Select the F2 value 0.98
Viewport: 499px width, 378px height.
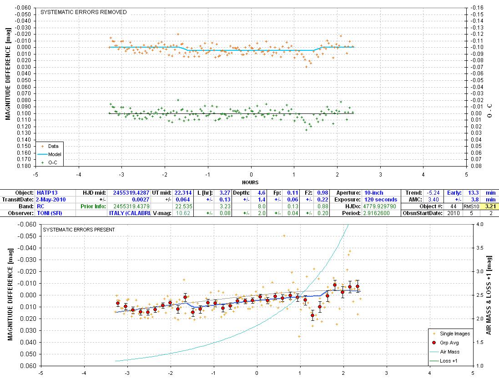pyautogui.click(x=323, y=193)
